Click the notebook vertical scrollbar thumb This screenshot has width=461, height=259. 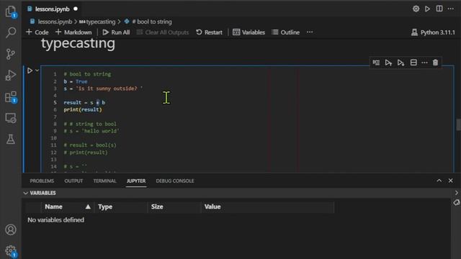[458, 124]
